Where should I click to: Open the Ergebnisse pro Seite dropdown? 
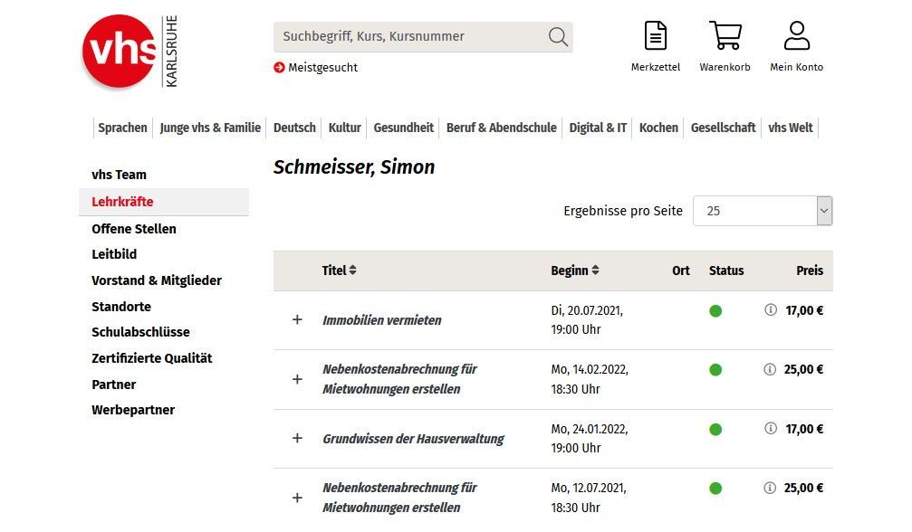pos(762,211)
